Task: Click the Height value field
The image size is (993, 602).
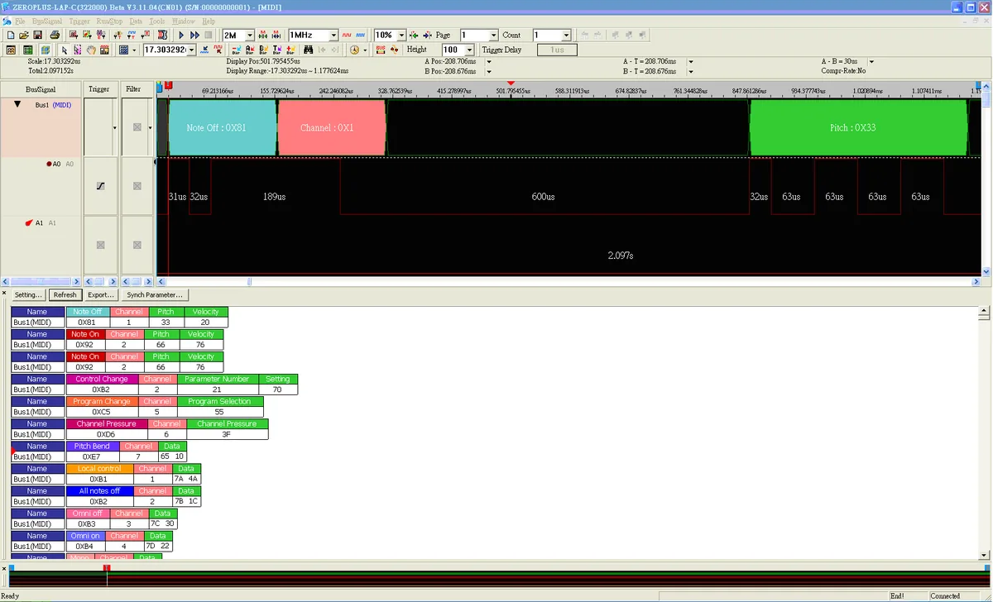Action: [453, 50]
